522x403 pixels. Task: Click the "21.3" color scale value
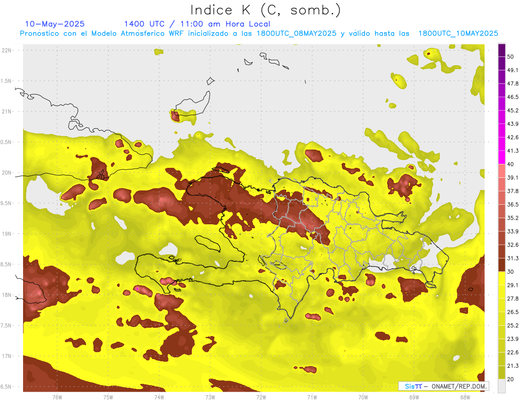click(513, 366)
